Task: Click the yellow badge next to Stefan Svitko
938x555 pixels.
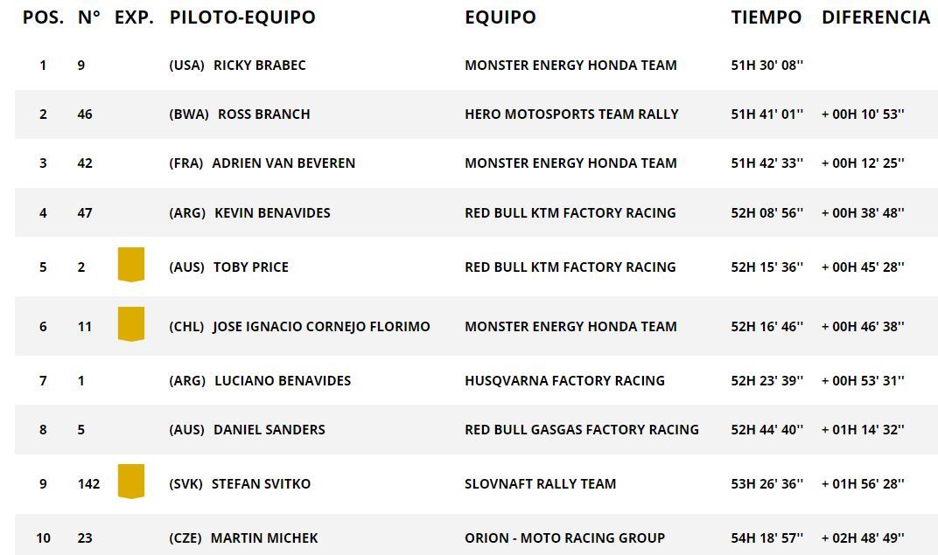Action: [130, 482]
